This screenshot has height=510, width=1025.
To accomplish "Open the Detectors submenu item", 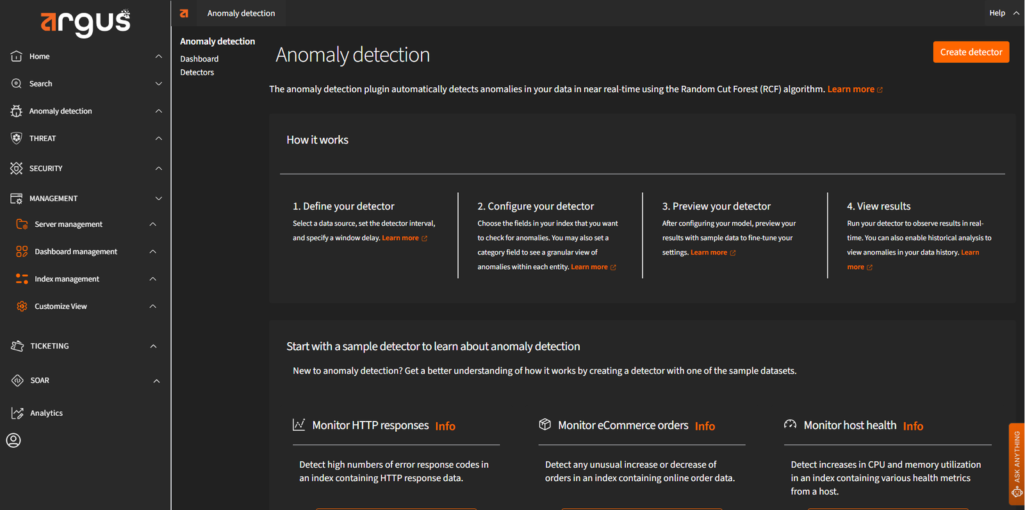I will 197,72.
